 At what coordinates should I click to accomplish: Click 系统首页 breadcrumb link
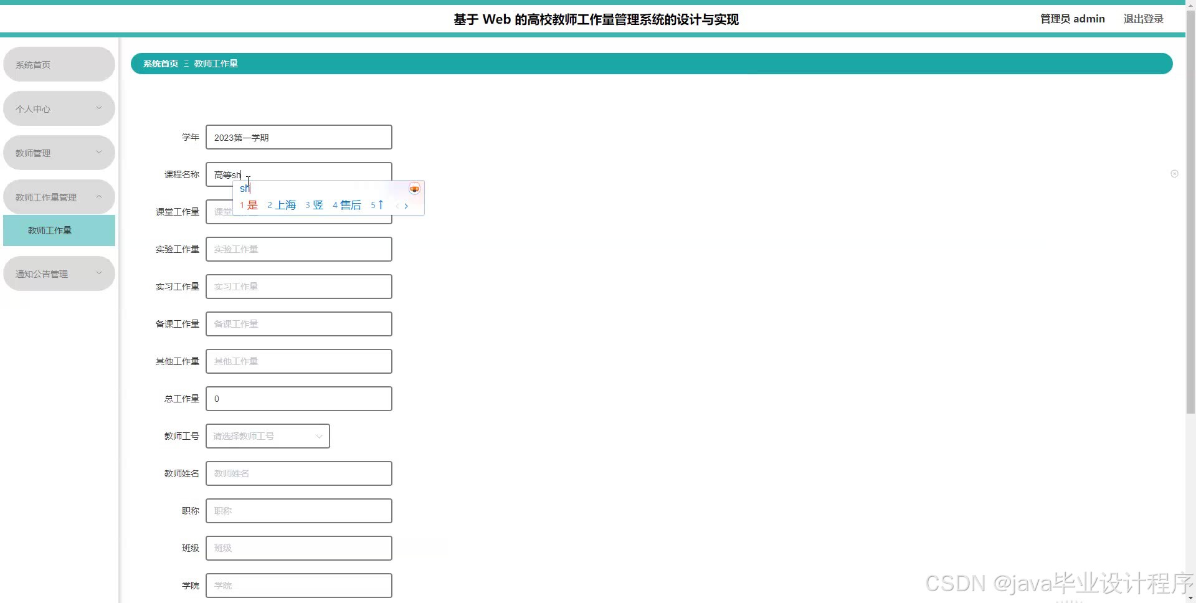click(161, 64)
